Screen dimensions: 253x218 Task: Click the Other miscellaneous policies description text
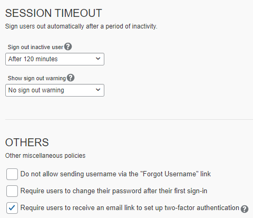click(45, 156)
